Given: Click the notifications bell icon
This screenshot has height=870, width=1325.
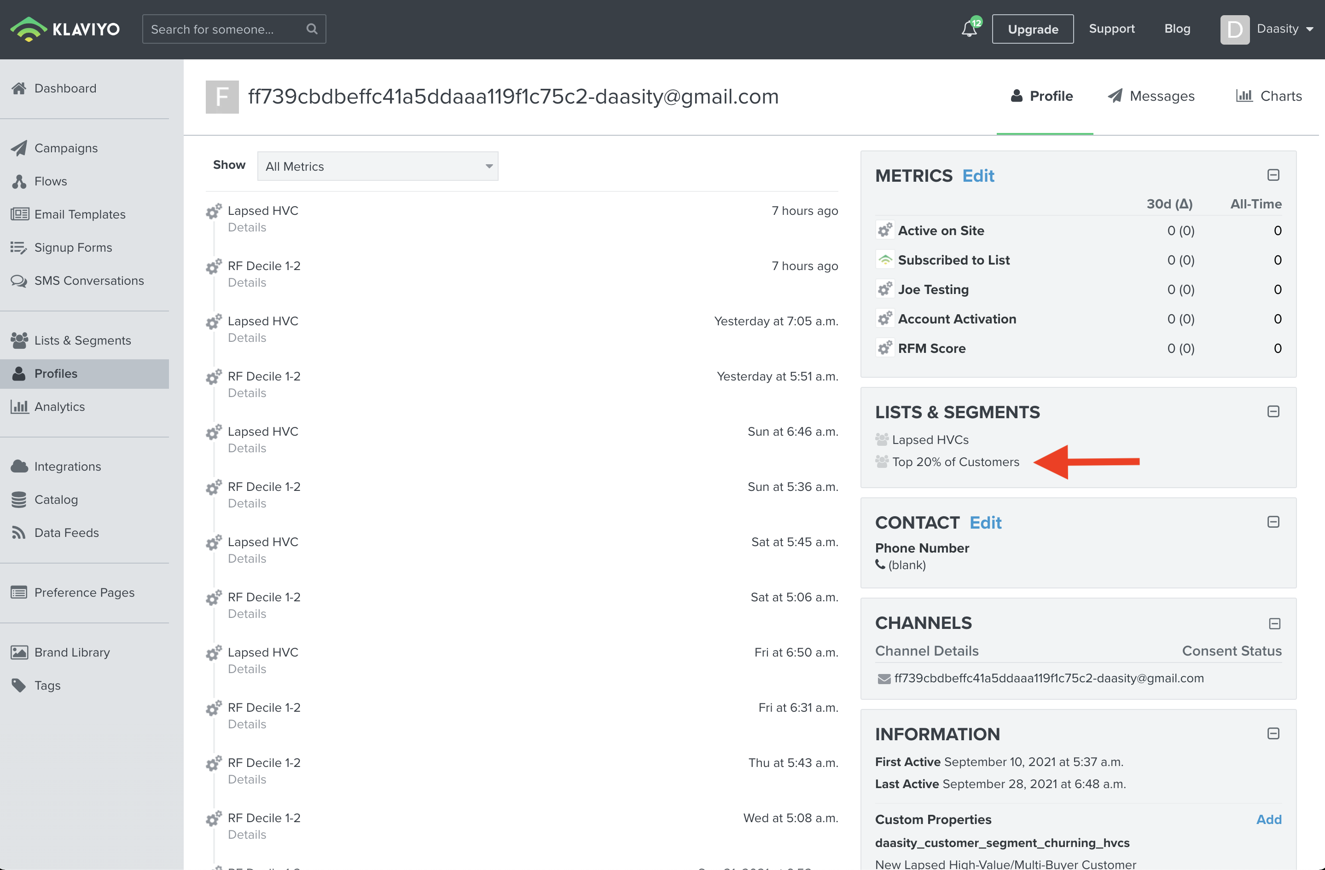Looking at the screenshot, I should 969,29.
